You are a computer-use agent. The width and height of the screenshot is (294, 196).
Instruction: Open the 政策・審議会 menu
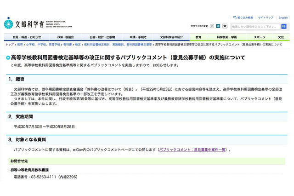coord(65,37)
